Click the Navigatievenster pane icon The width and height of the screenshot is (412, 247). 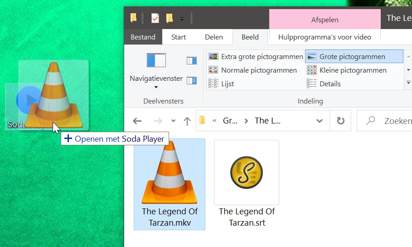[x=156, y=60]
